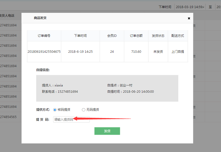Click the 订单总额 column header
The width and height of the screenshot is (221, 152).
point(136,36)
